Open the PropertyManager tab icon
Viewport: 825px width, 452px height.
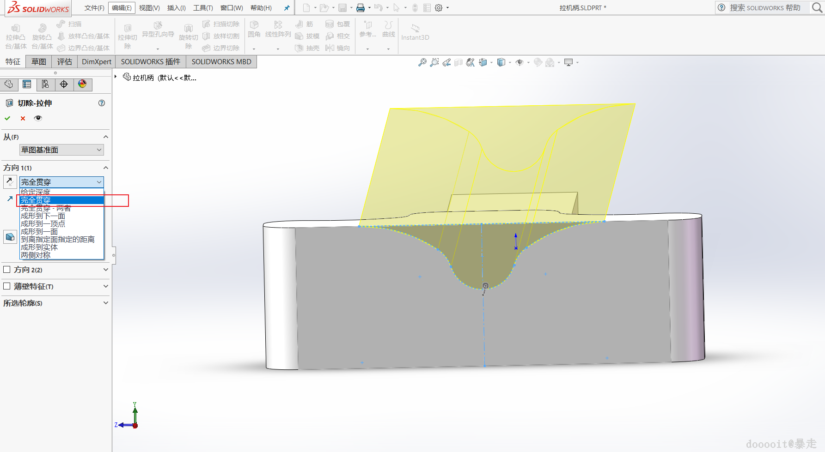[27, 84]
